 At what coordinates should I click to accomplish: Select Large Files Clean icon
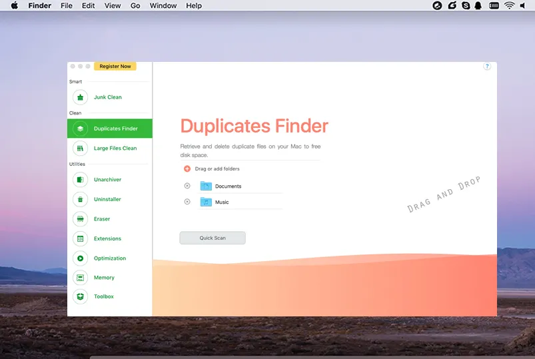pos(81,149)
